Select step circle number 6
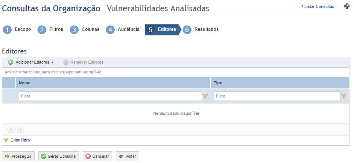The width and height of the screenshot is (354, 163). pos(187,30)
